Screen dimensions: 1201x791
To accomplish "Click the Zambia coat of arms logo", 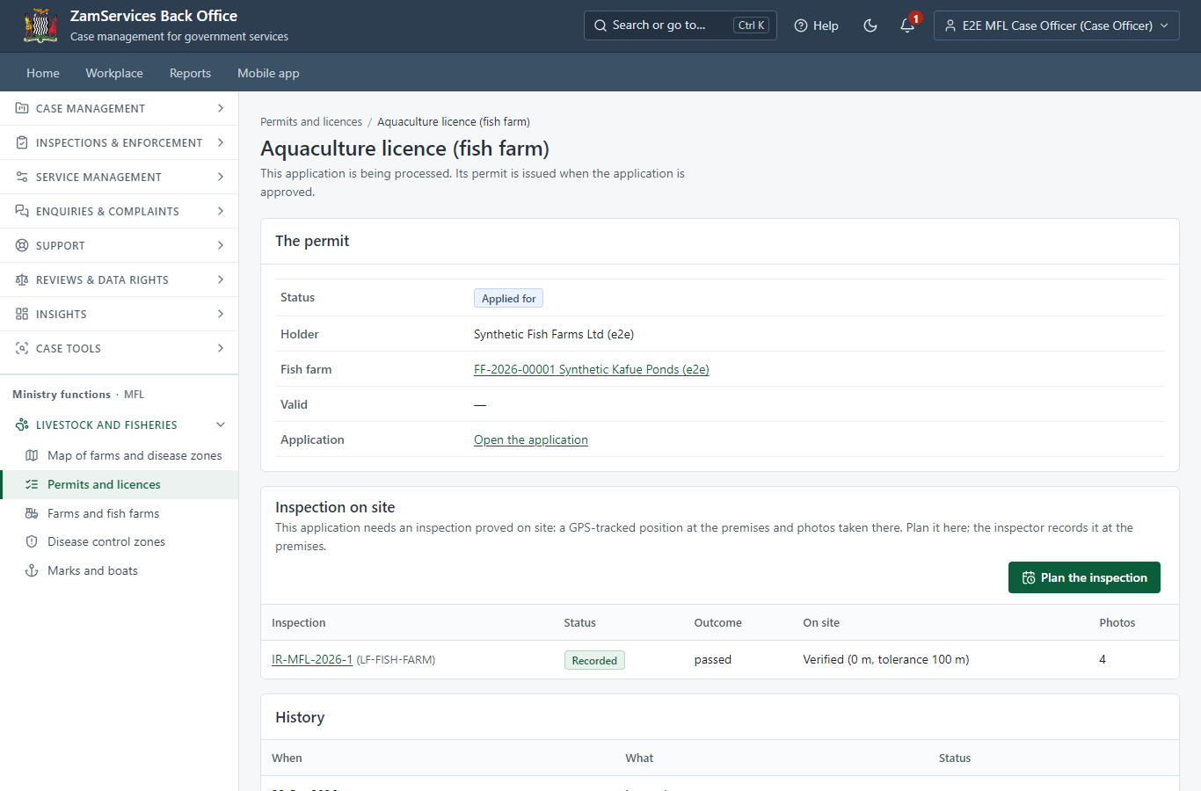I will pos(40,25).
